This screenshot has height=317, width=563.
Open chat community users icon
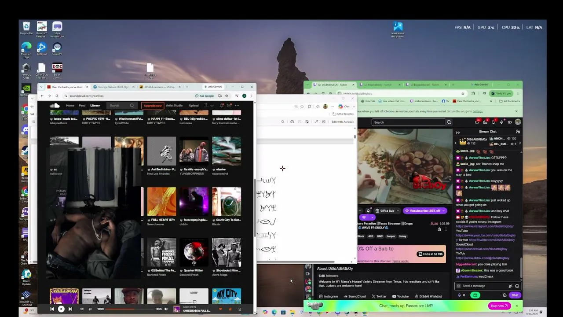(518, 132)
